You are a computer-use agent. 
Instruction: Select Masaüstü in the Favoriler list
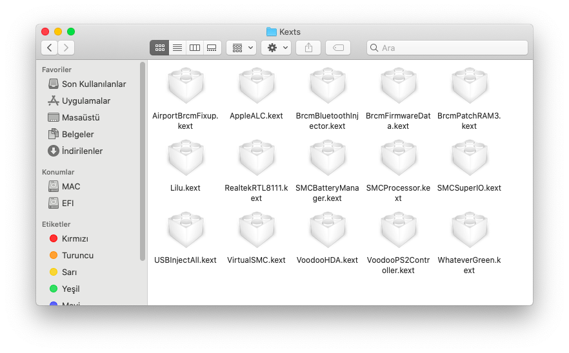(80, 118)
